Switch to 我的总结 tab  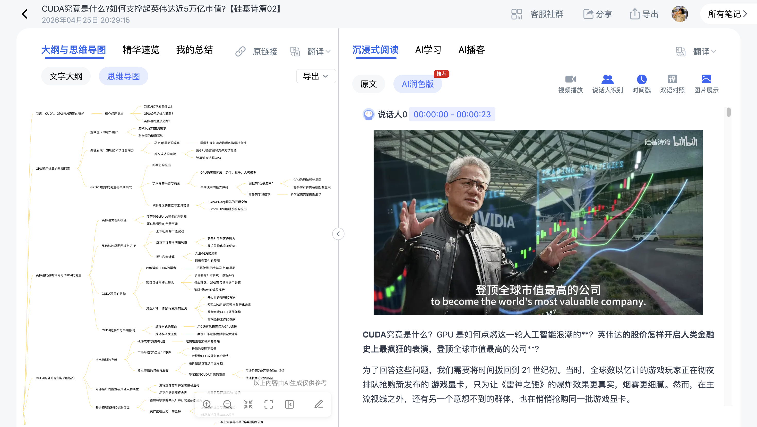(x=195, y=50)
